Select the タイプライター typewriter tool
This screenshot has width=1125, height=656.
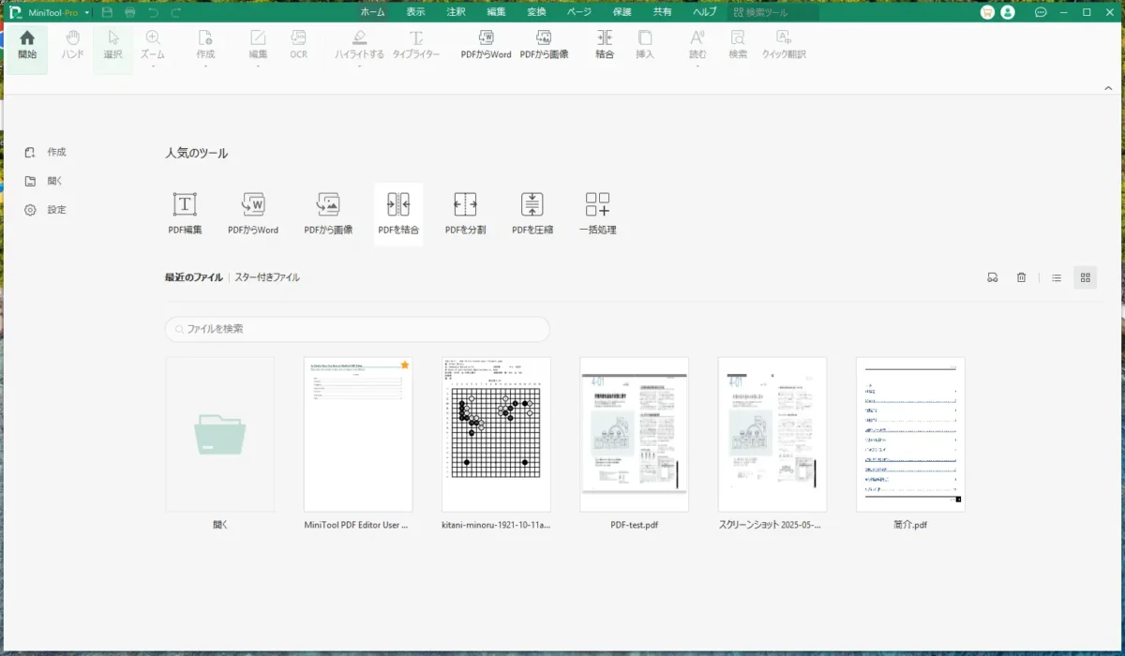tap(416, 45)
